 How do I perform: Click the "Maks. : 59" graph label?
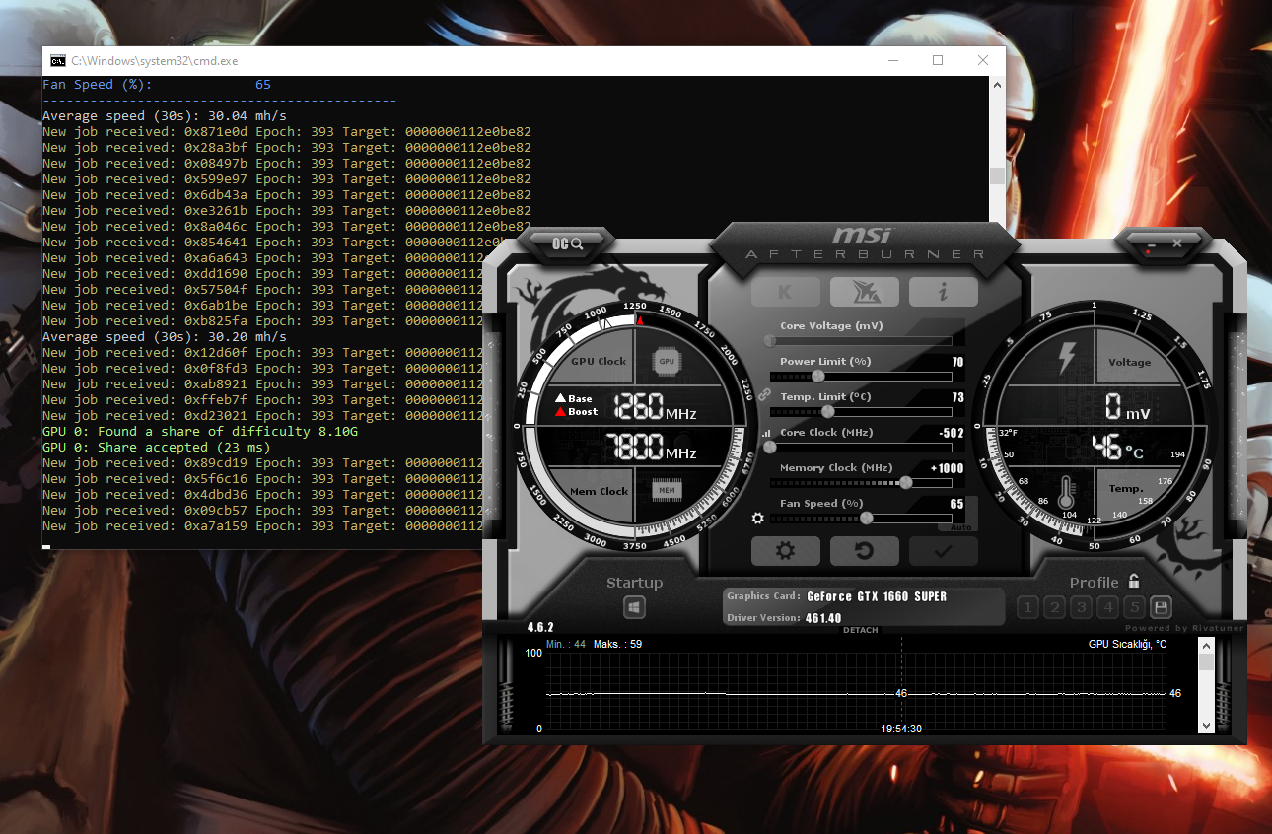pos(618,644)
